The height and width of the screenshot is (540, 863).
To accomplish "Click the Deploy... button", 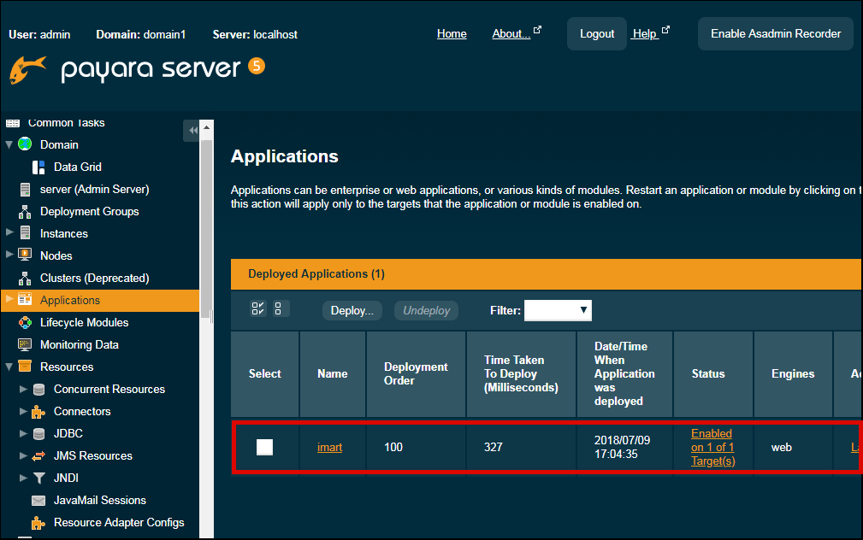I will click(x=352, y=310).
